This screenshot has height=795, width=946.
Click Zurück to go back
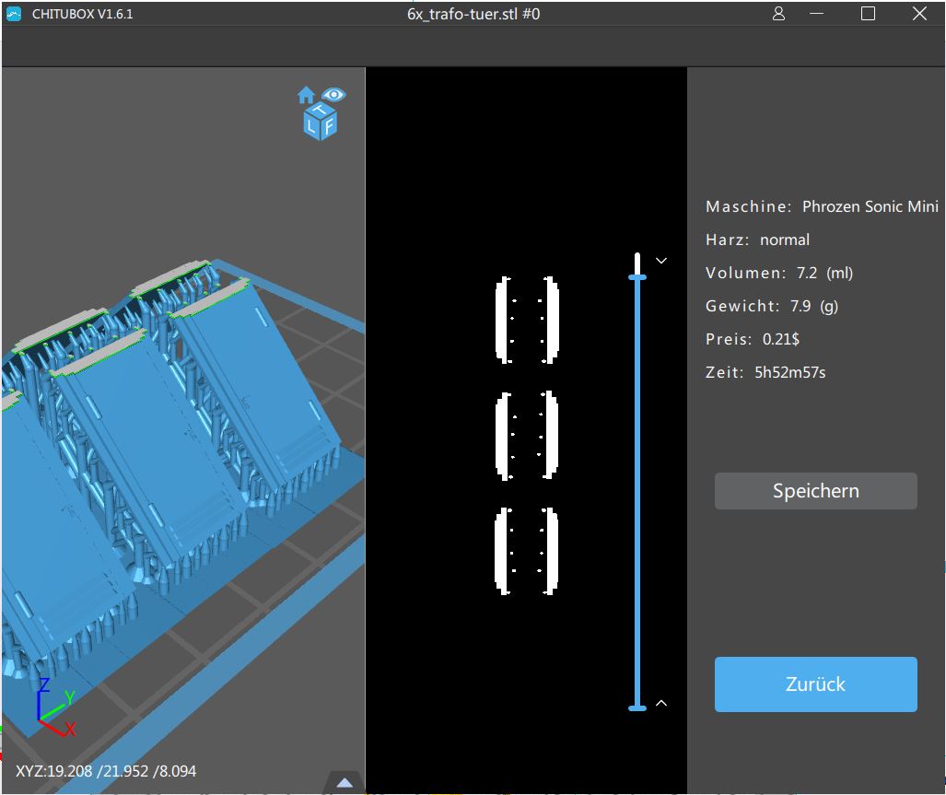point(816,684)
